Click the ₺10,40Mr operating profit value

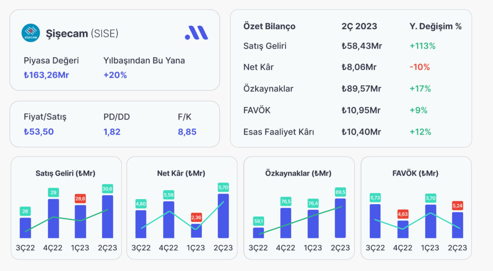click(361, 132)
